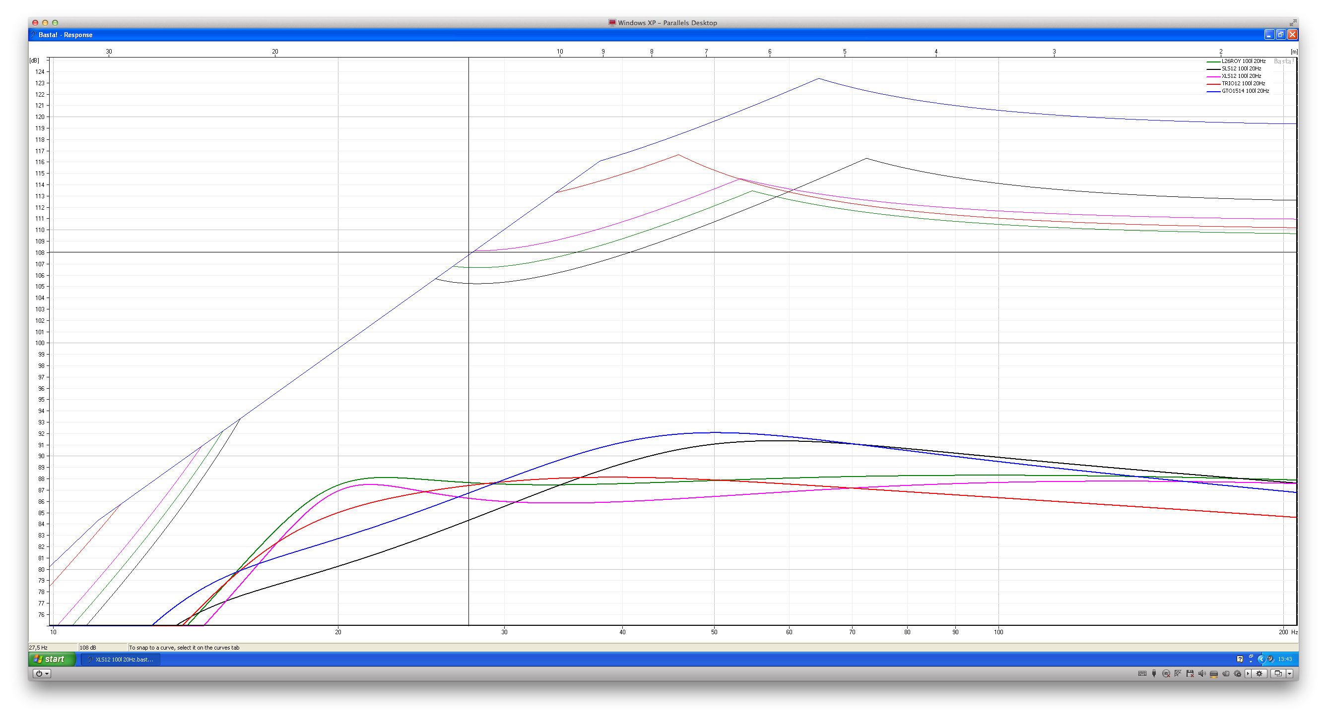Open virtual machine configuration gear button
1327x720 pixels.
[x=1259, y=673]
